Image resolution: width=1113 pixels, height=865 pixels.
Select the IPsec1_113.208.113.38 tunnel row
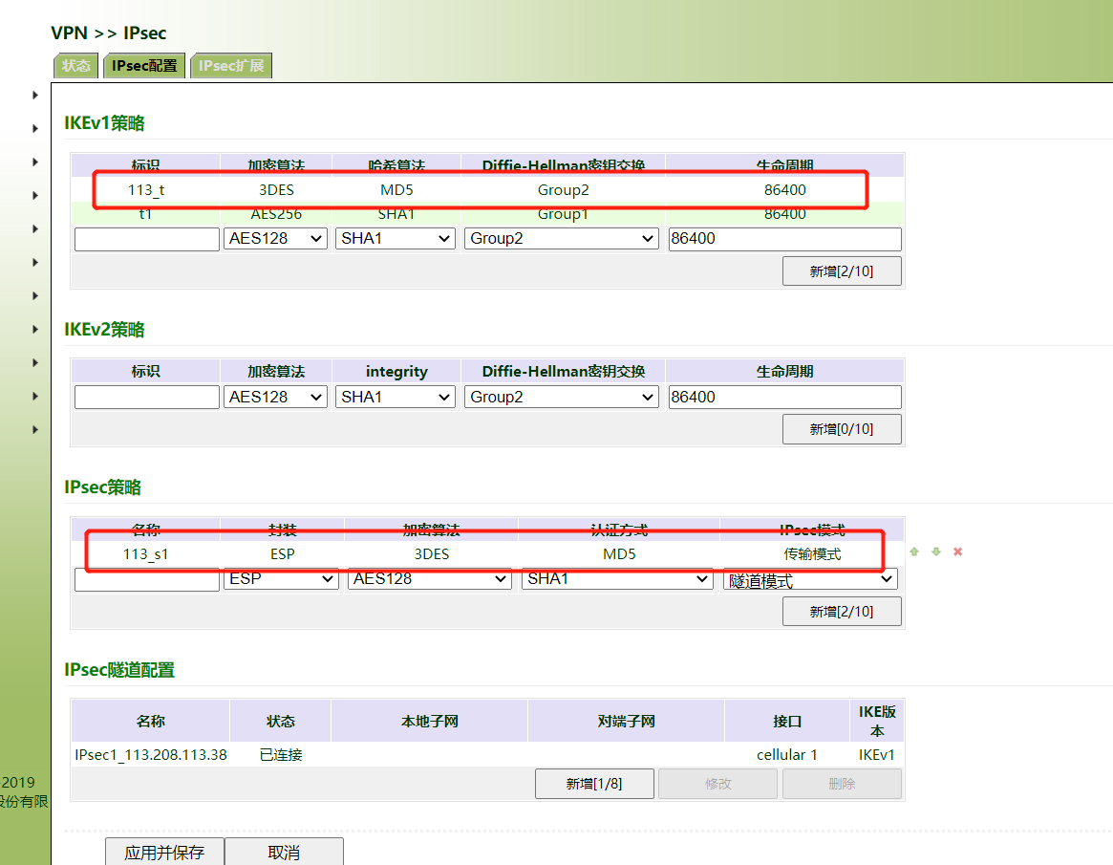(151, 755)
